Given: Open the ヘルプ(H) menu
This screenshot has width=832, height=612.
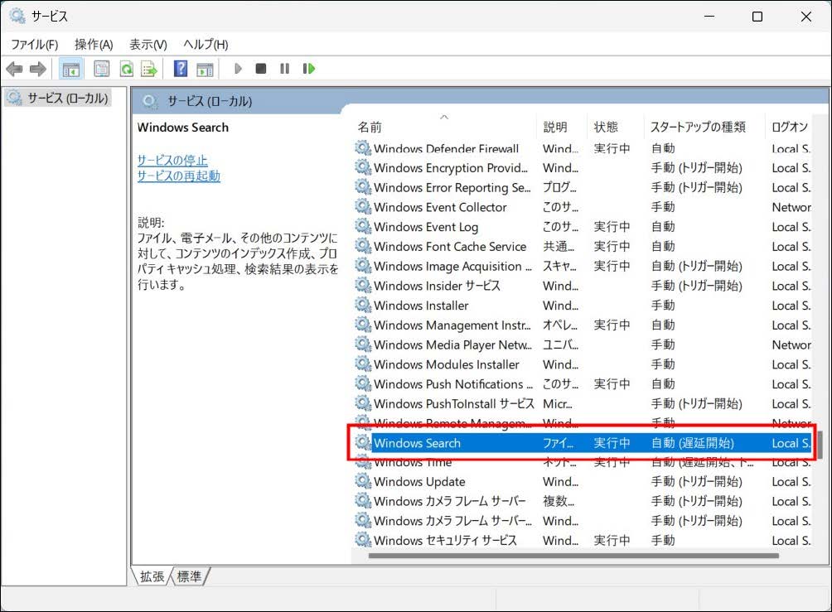Looking at the screenshot, I should (206, 45).
